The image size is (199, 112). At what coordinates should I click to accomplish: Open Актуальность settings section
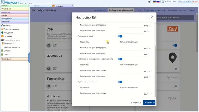(x=100, y=10)
